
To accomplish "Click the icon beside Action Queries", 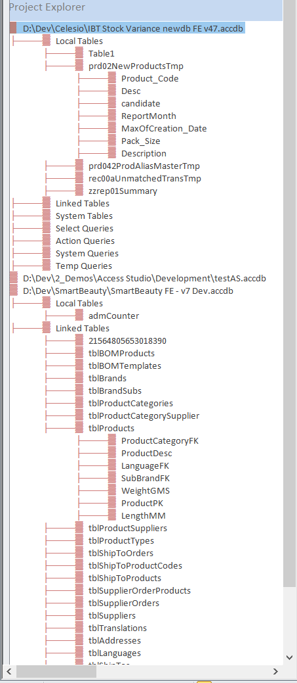I will pyautogui.click(x=47, y=241).
